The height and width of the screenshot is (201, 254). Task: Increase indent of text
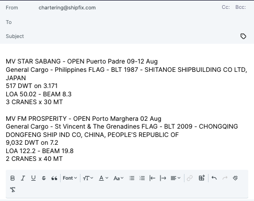(163, 178)
